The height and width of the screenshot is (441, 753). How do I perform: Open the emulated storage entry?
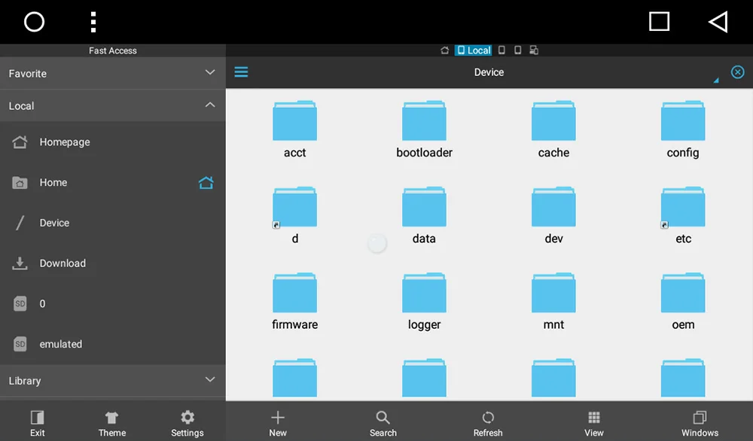[x=113, y=344]
